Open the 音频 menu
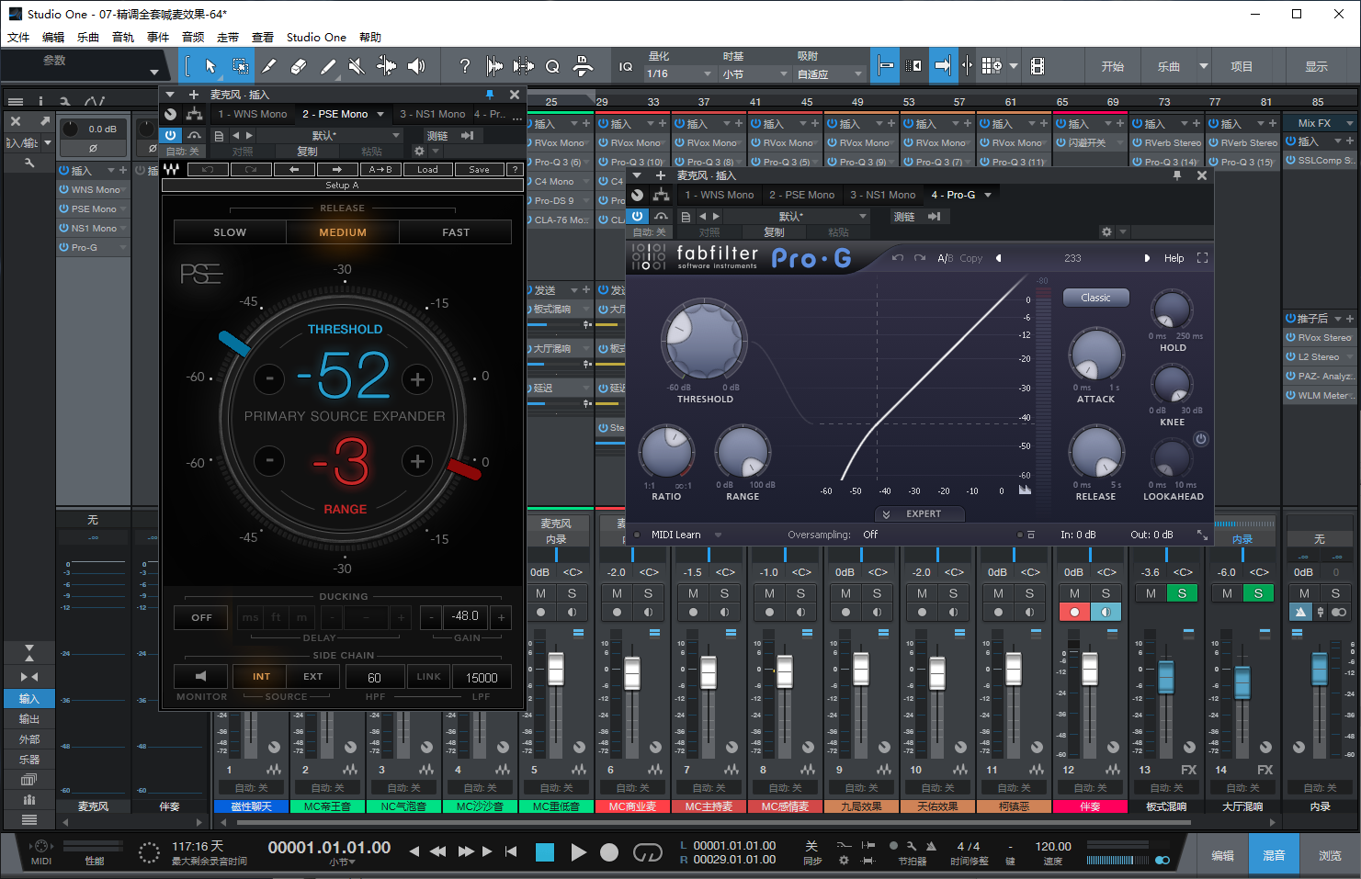 click(x=193, y=38)
